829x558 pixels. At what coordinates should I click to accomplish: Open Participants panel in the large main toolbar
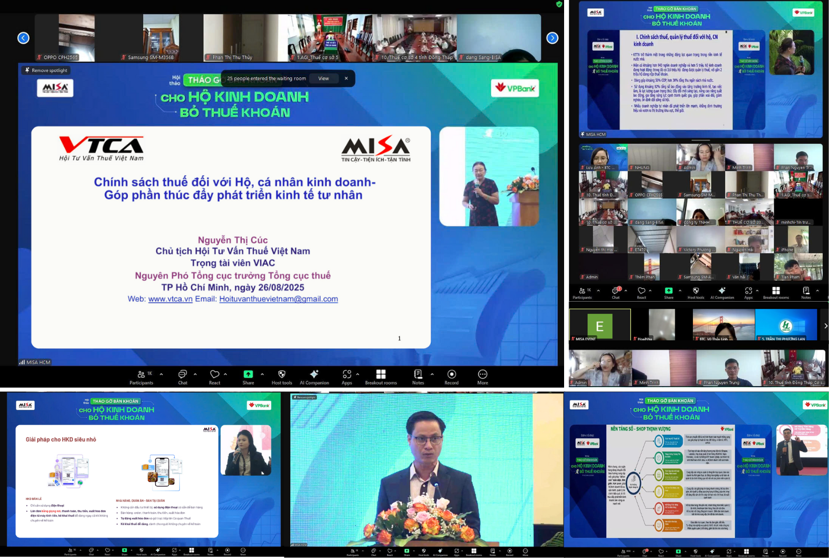click(x=142, y=377)
